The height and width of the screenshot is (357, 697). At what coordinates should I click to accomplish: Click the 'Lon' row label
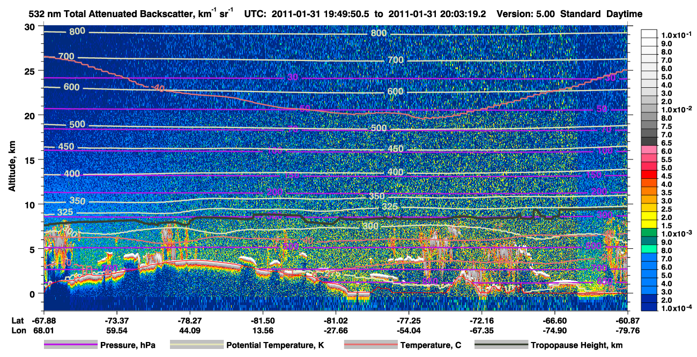18,330
